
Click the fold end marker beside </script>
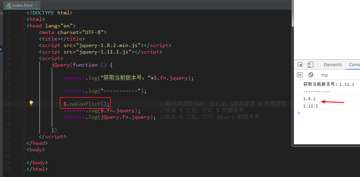click(x=24, y=137)
